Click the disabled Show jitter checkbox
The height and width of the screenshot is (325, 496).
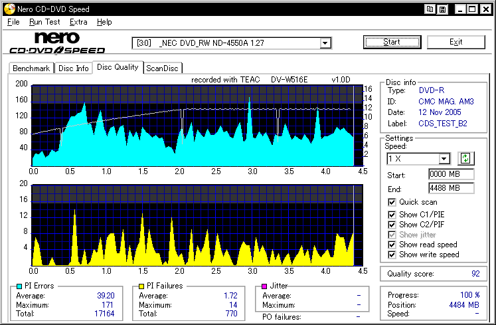tap(392, 235)
